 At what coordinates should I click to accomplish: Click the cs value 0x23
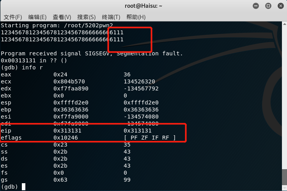click(x=60, y=145)
